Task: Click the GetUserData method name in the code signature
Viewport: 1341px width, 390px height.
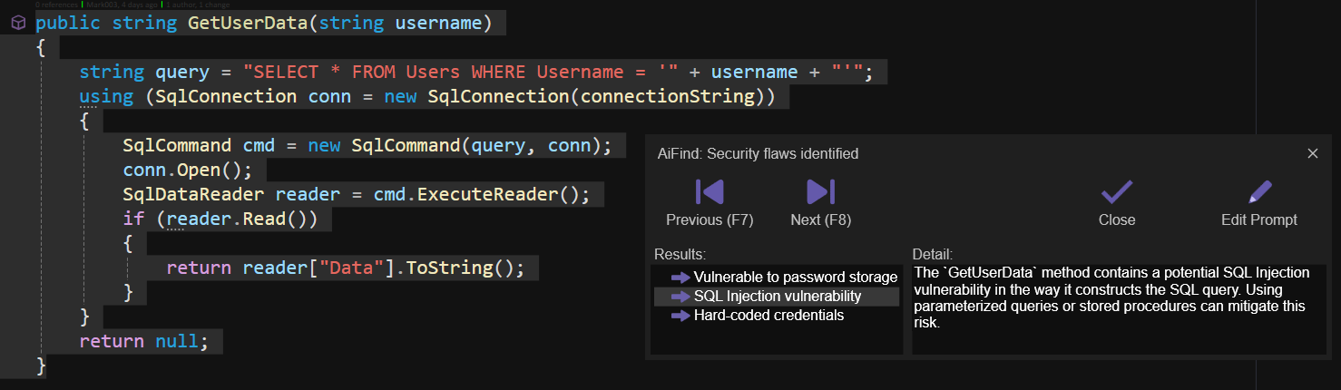Action: (x=248, y=23)
